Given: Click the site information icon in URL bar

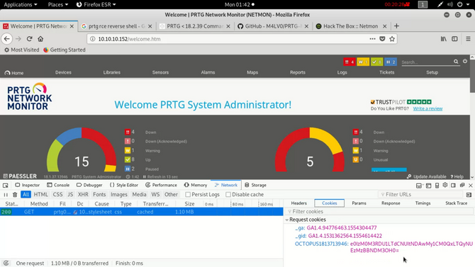Looking at the screenshot, I should (x=93, y=39).
